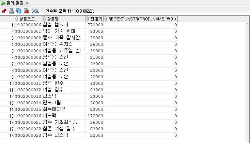
Task: Select cell 머드팩
Action: click(x=64, y=116)
